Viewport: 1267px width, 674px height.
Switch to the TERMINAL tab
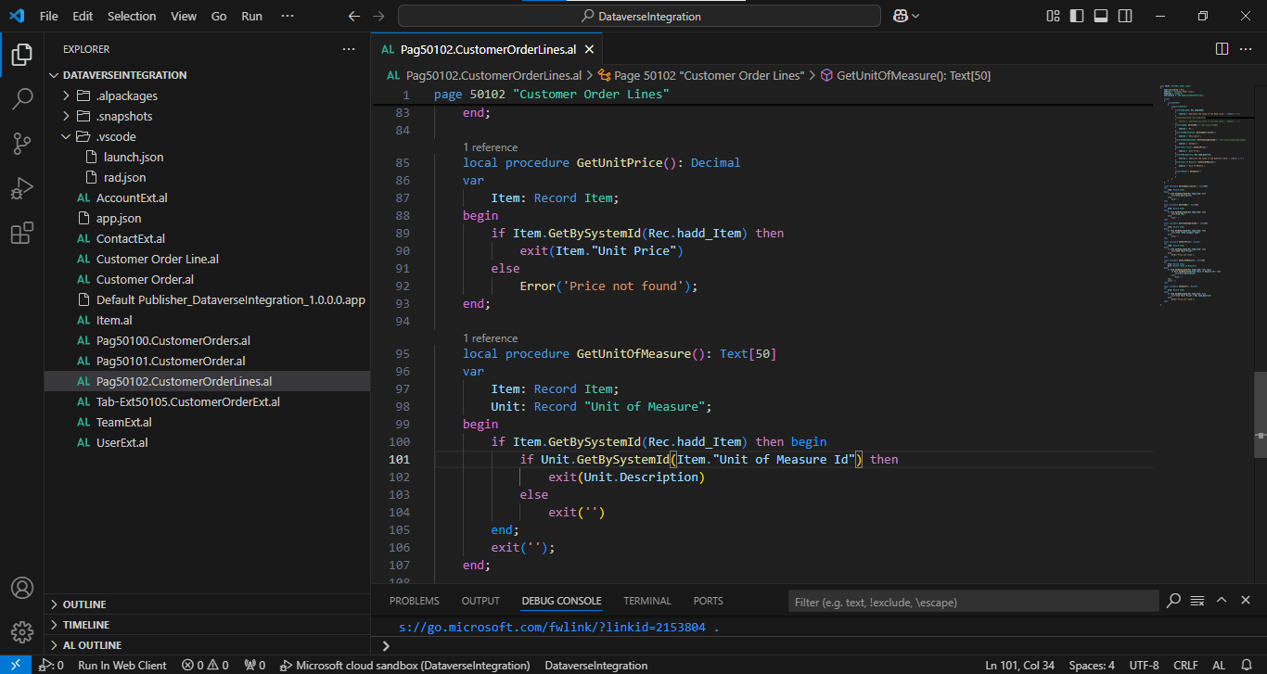click(646, 601)
